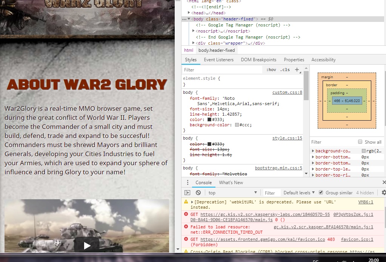Open bootstrap.min.css:5 source link
The width and height of the screenshot is (386, 262).
coord(278,168)
